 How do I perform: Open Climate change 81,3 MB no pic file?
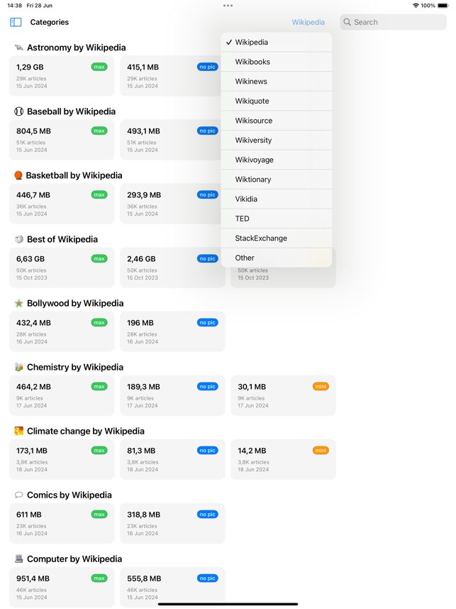[172, 459]
